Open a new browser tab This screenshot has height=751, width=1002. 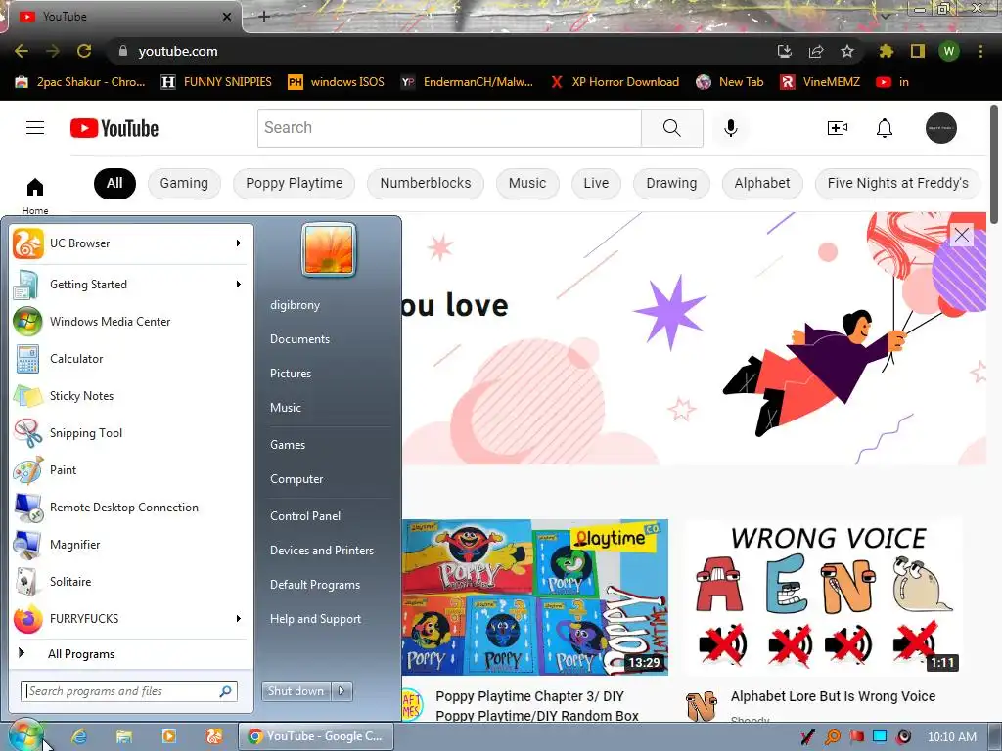(x=264, y=17)
